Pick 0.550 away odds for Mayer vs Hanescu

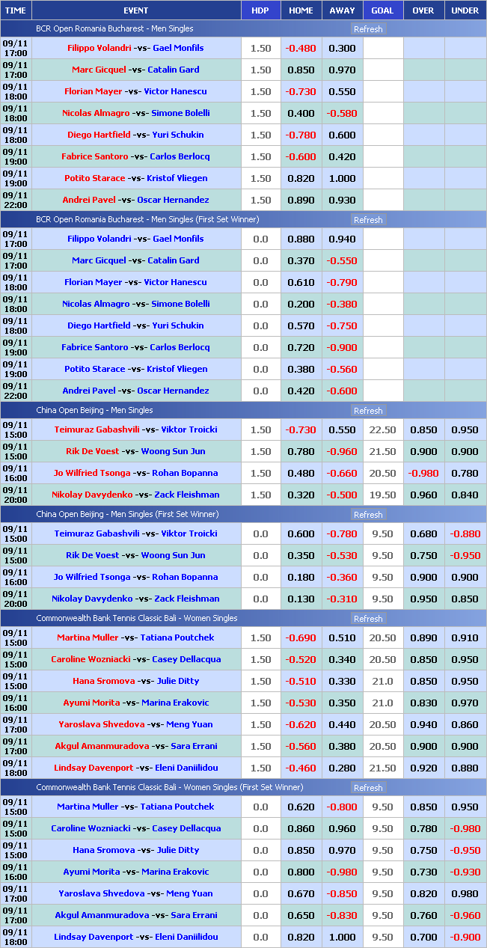[x=342, y=91]
